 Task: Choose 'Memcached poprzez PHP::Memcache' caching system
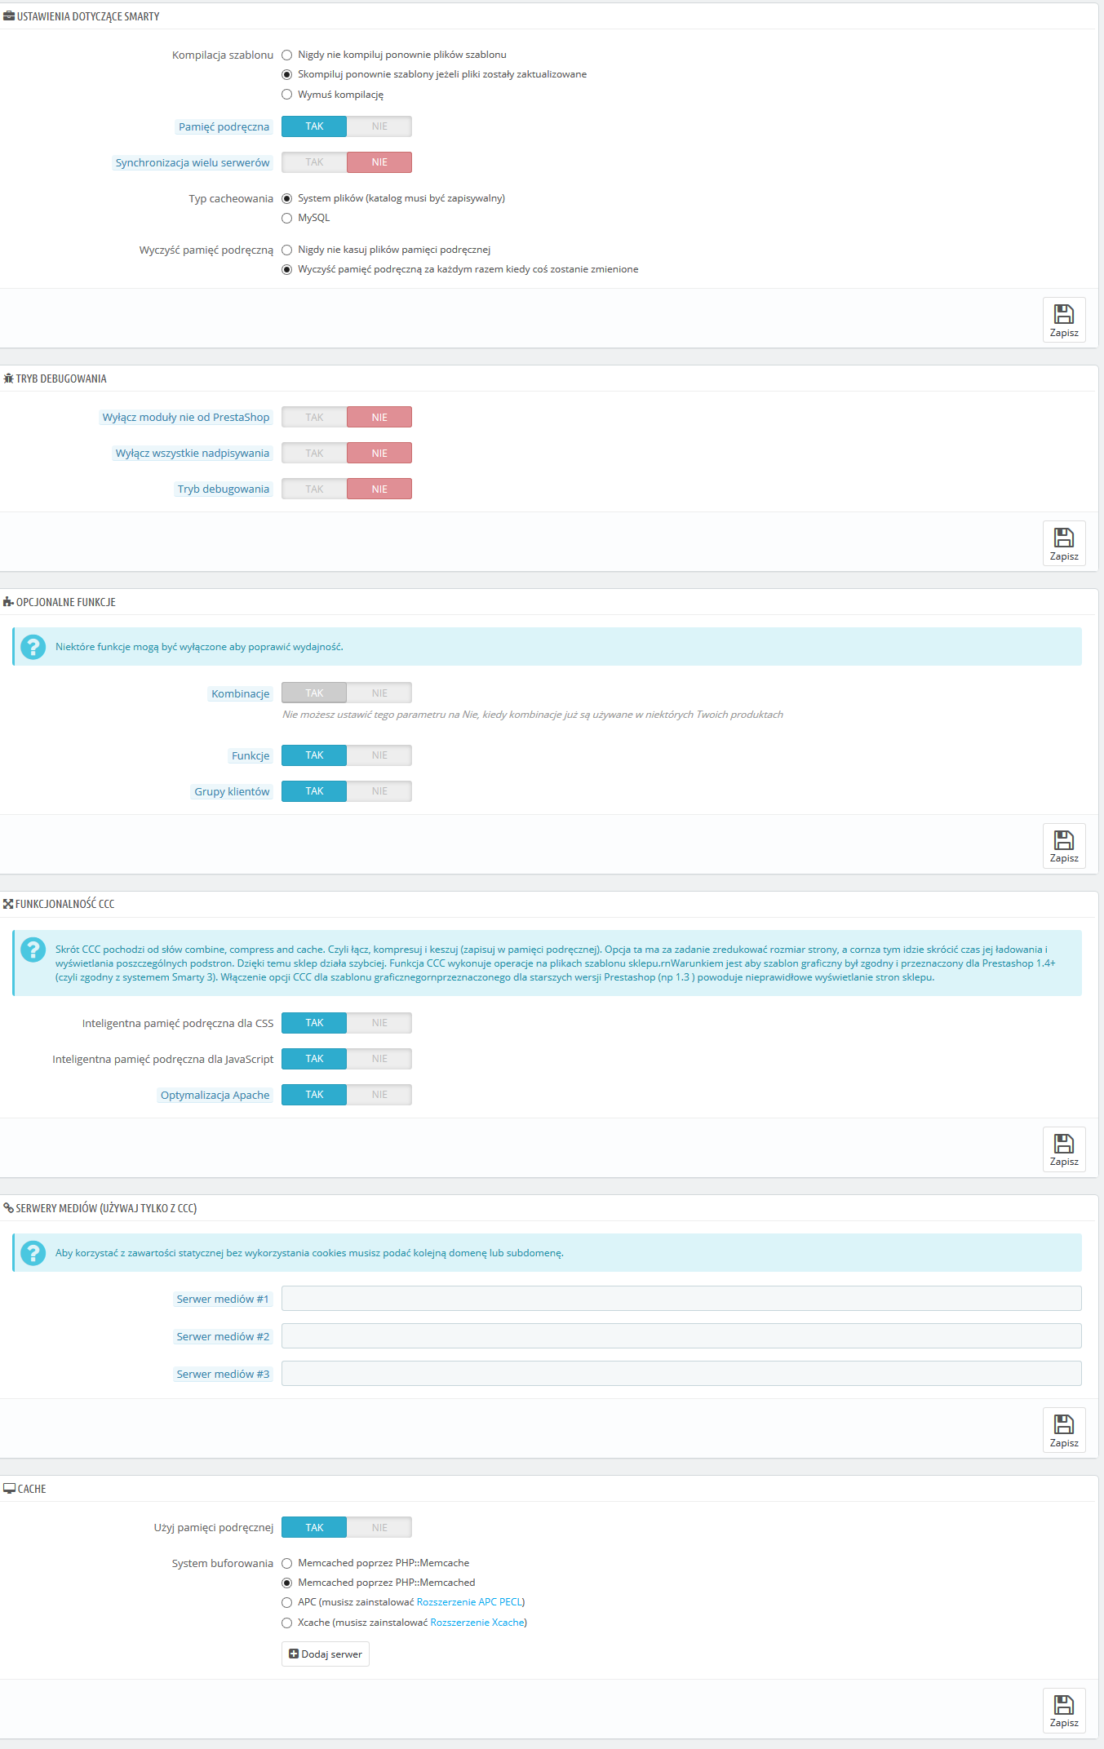[x=286, y=1563]
